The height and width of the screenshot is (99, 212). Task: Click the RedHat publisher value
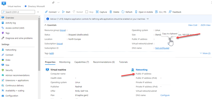[x=78, y=87]
